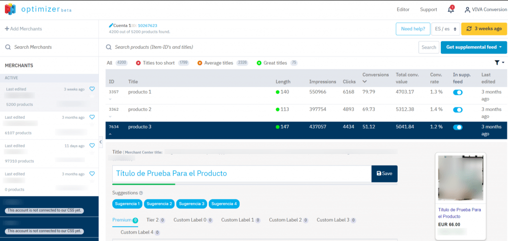
Task: Select the producto 1 title cell
Action: tap(140, 92)
